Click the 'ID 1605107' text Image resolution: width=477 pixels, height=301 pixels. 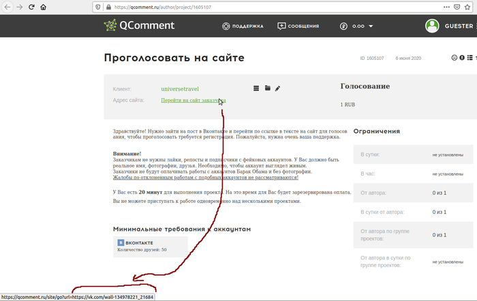click(x=372, y=58)
